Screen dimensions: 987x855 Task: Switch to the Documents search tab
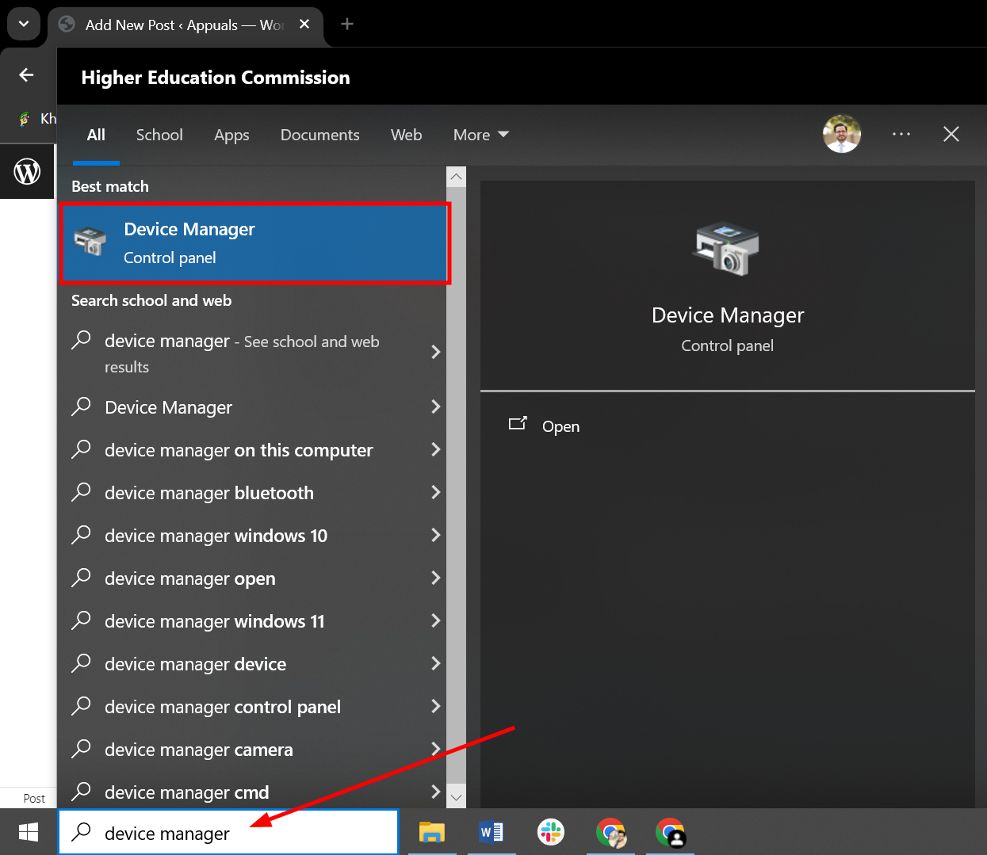click(319, 134)
